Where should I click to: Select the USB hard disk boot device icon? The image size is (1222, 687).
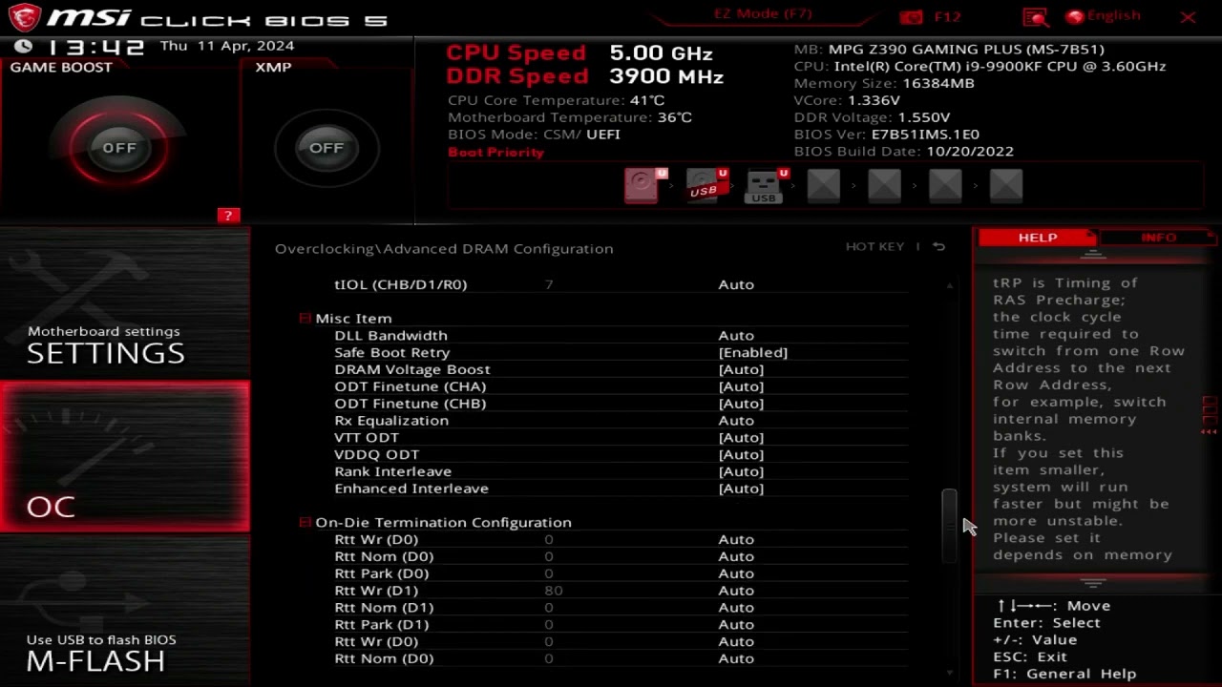click(706, 185)
